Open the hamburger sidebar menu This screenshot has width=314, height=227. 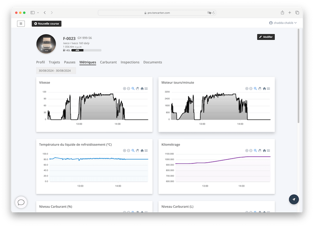21,24
